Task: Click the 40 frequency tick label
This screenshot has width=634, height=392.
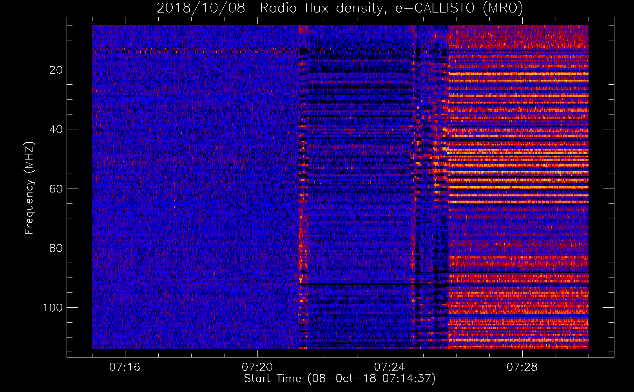Action: [56, 129]
